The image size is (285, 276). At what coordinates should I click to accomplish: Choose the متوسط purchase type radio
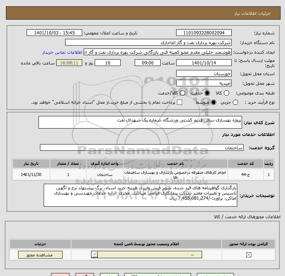coord(214,102)
